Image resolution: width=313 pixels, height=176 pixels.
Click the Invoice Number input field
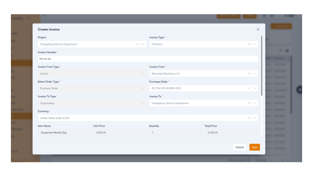(x=147, y=59)
